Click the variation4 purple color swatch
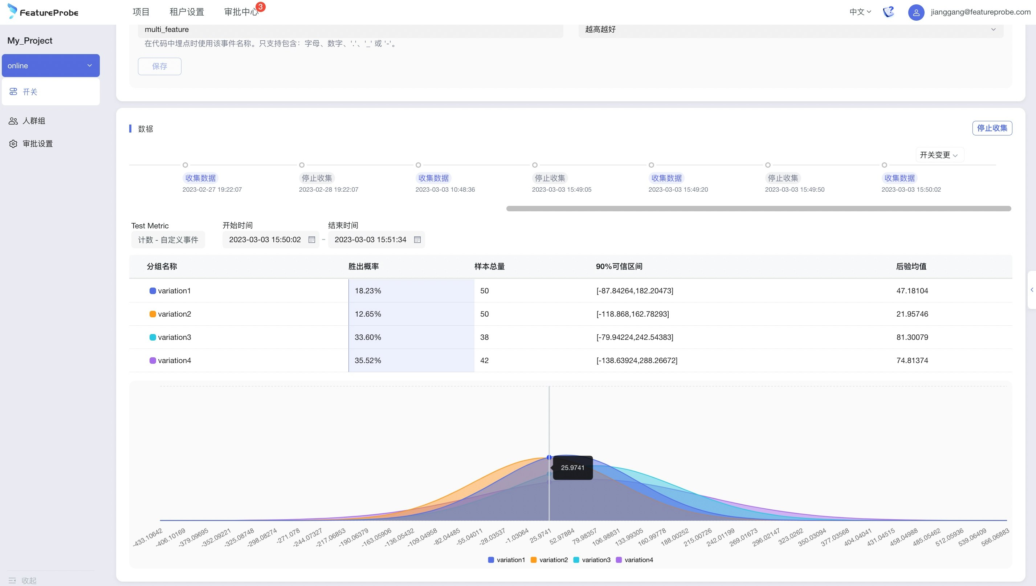Viewport: 1036px width, 586px height. coord(153,360)
